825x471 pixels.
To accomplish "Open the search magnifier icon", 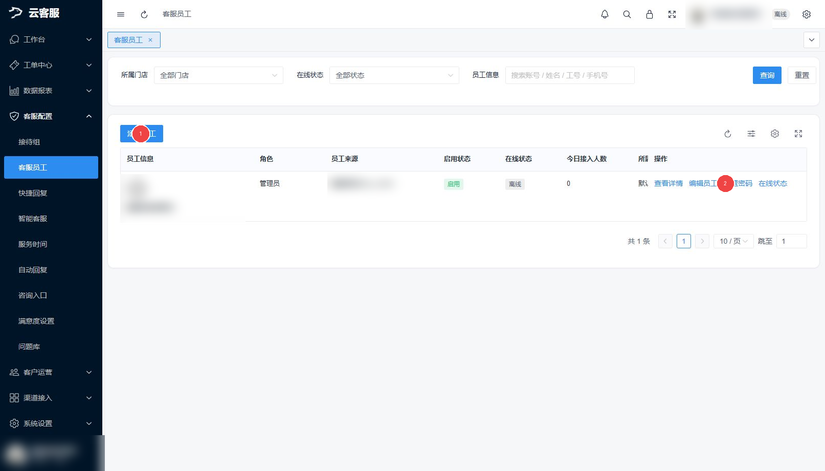I will pyautogui.click(x=627, y=14).
